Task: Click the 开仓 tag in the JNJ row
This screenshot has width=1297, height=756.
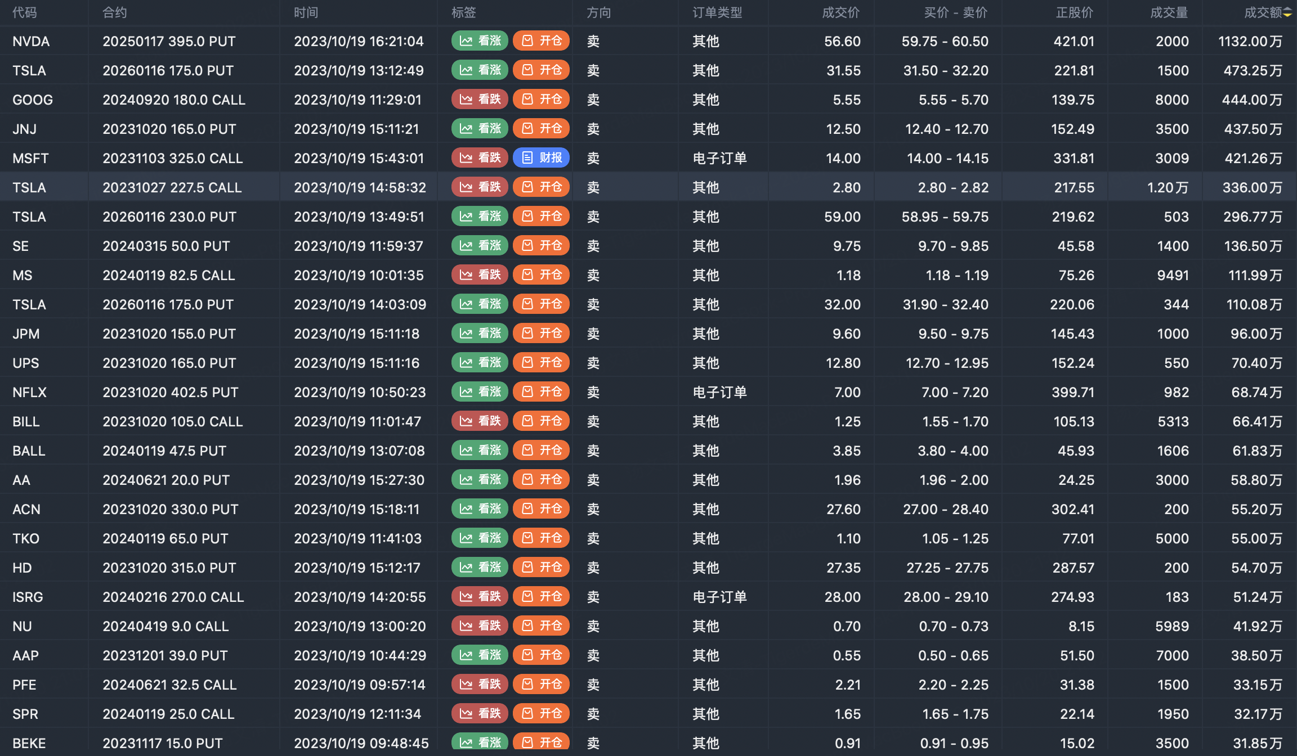Action: (542, 128)
